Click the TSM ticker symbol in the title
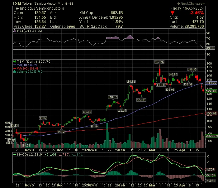The height and width of the screenshot is (188, 218). click(17, 3)
